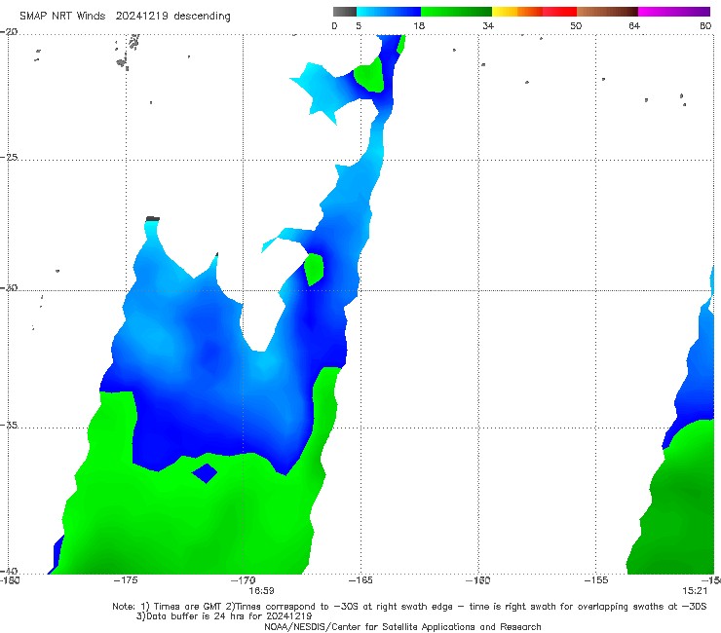Click the '64' label under the color bar
This screenshot has width=721, height=633.
click(x=634, y=25)
